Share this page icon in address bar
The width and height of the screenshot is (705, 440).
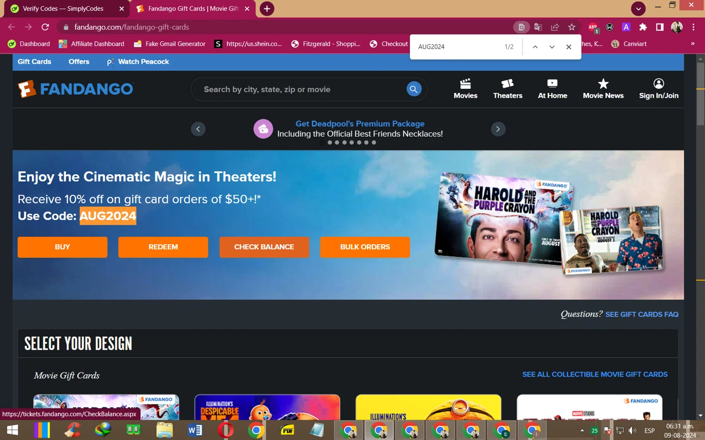[555, 27]
